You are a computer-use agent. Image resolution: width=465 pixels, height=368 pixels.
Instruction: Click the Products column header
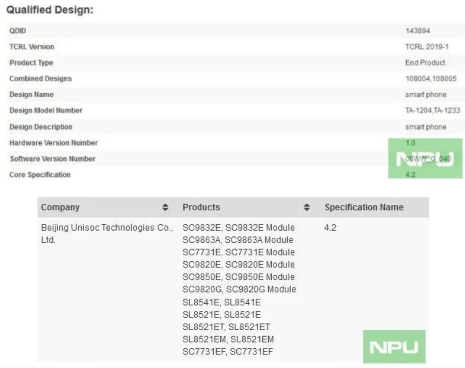(x=202, y=207)
